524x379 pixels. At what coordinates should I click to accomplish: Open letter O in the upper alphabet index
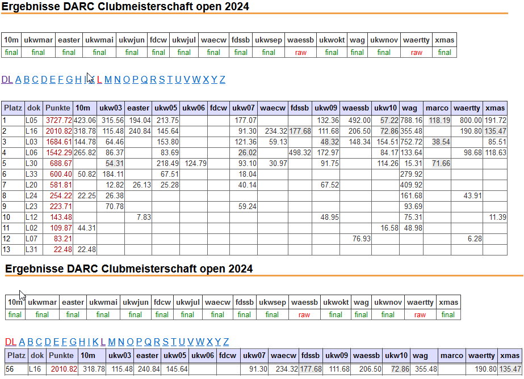[x=127, y=80]
